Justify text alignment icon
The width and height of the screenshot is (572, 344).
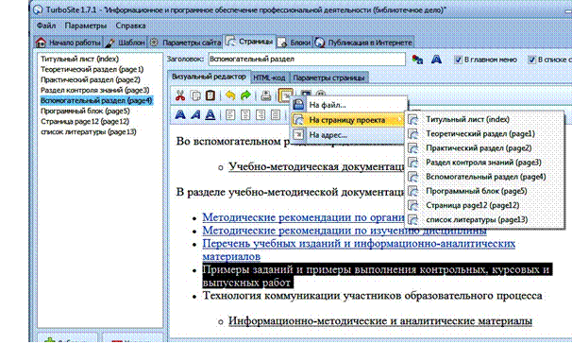276,115
